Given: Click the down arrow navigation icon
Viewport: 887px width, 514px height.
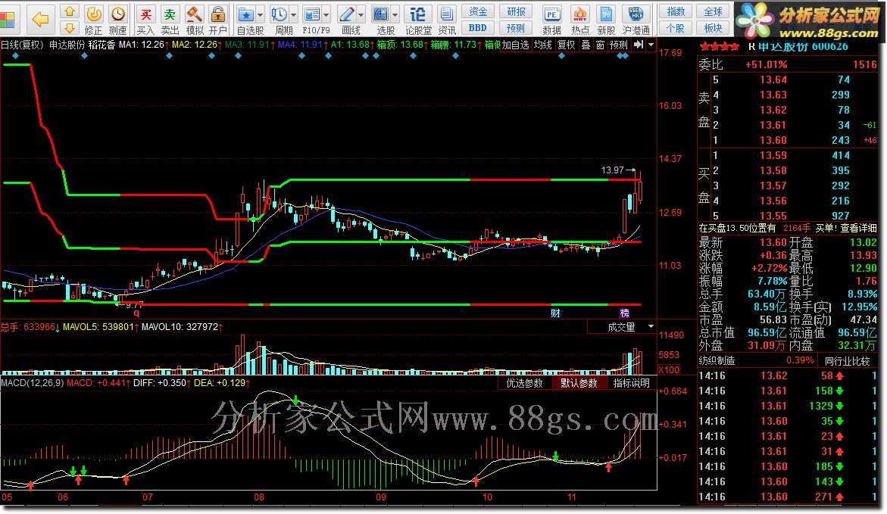Looking at the screenshot, I should click(70, 28).
